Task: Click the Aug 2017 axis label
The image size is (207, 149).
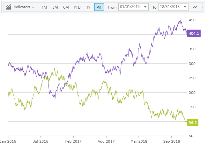Action: [106, 141]
